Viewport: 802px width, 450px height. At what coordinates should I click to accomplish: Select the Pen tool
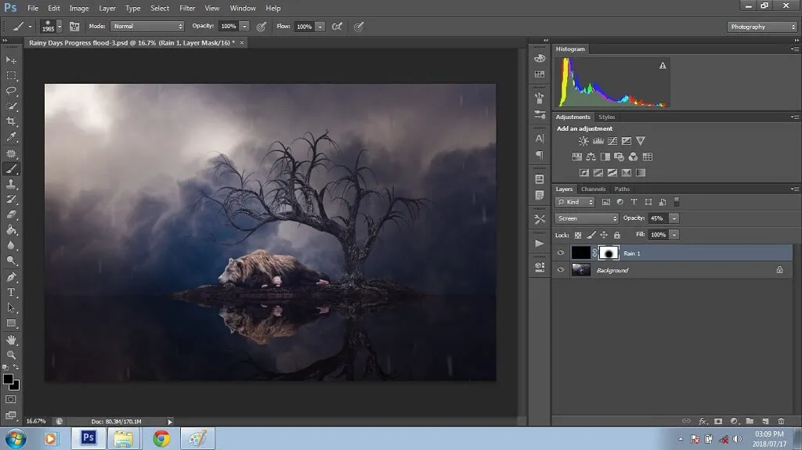tap(11, 277)
